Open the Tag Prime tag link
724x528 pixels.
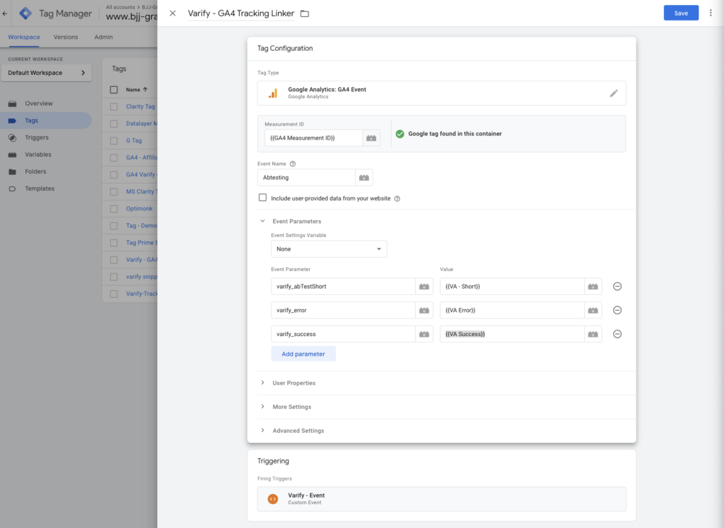(x=141, y=243)
